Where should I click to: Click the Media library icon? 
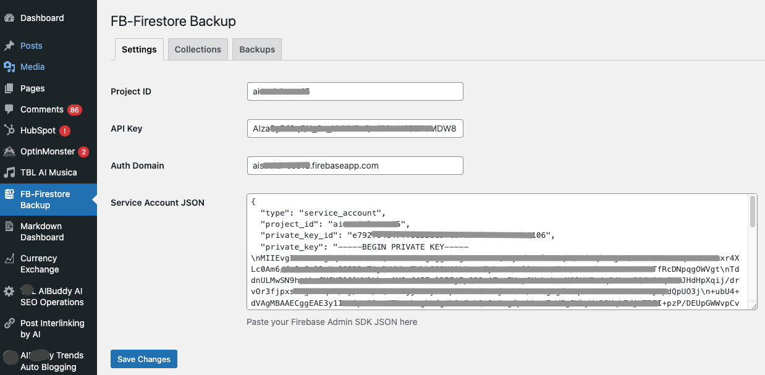(x=9, y=67)
